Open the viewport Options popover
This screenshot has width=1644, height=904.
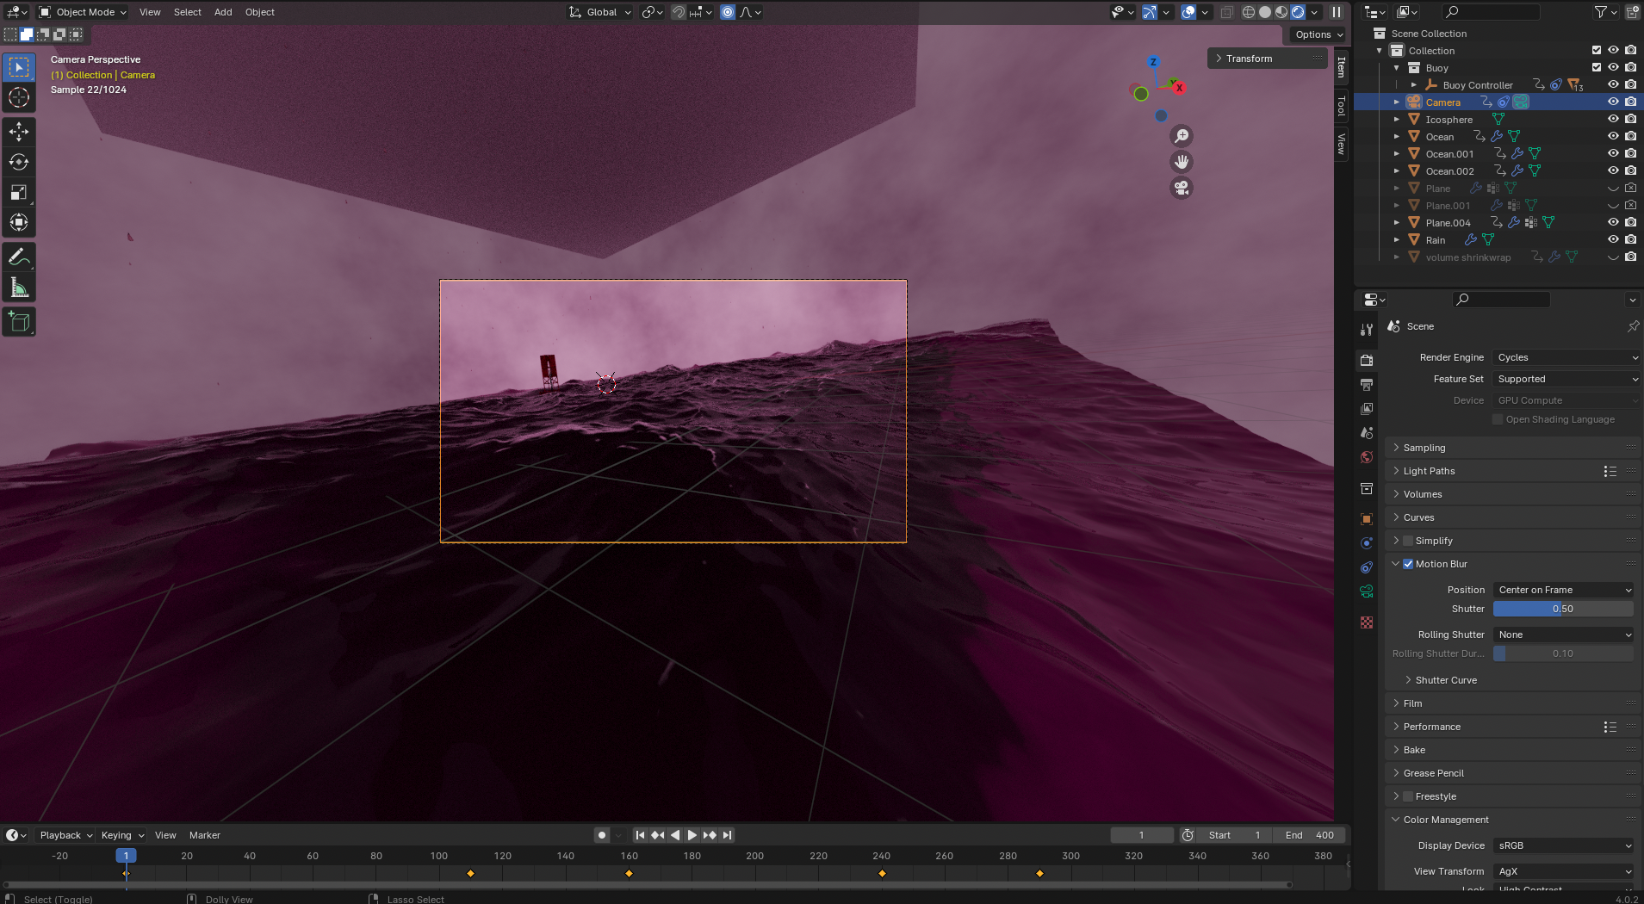click(1318, 34)
